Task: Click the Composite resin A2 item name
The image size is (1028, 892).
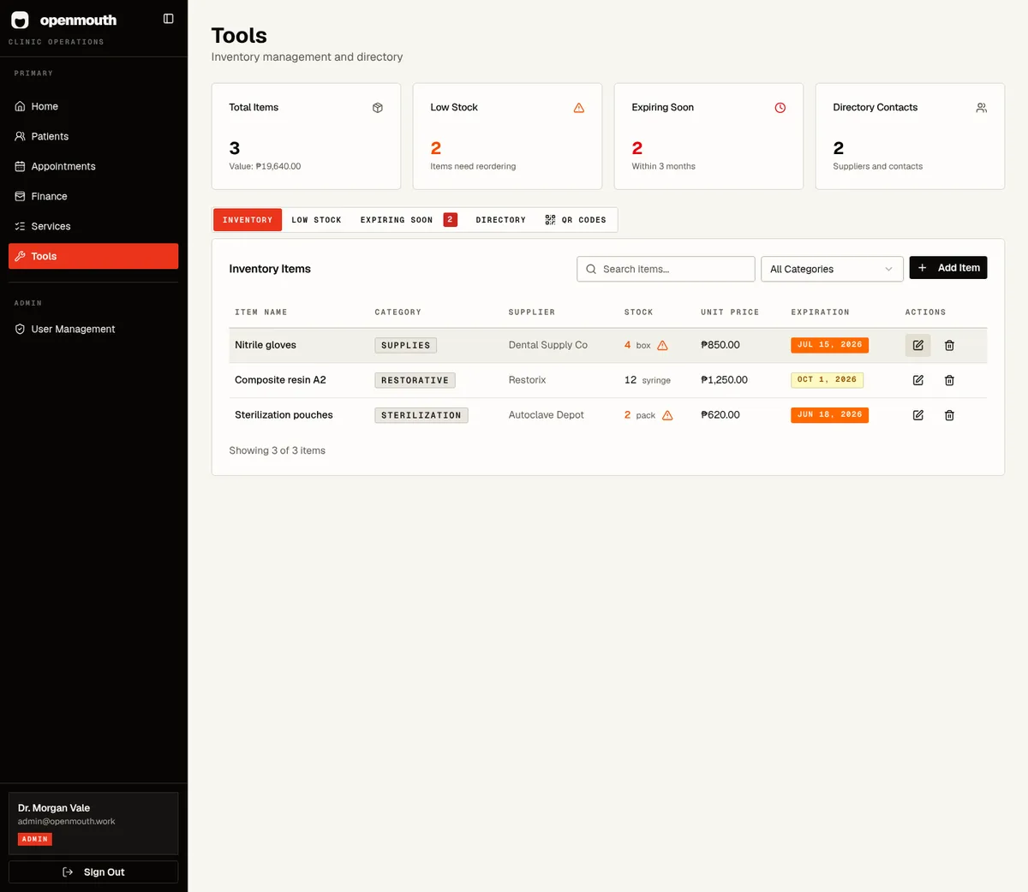Action: click(280, 380)
